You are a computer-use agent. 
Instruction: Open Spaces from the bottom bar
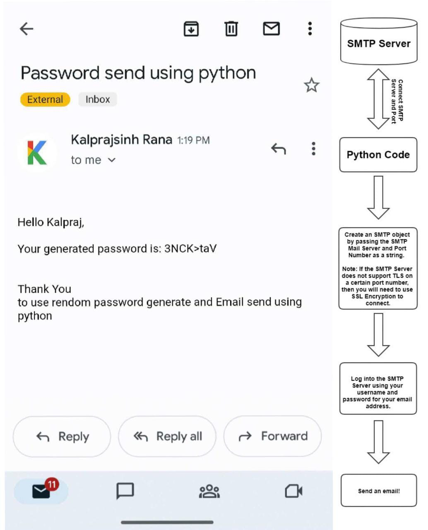209,491
